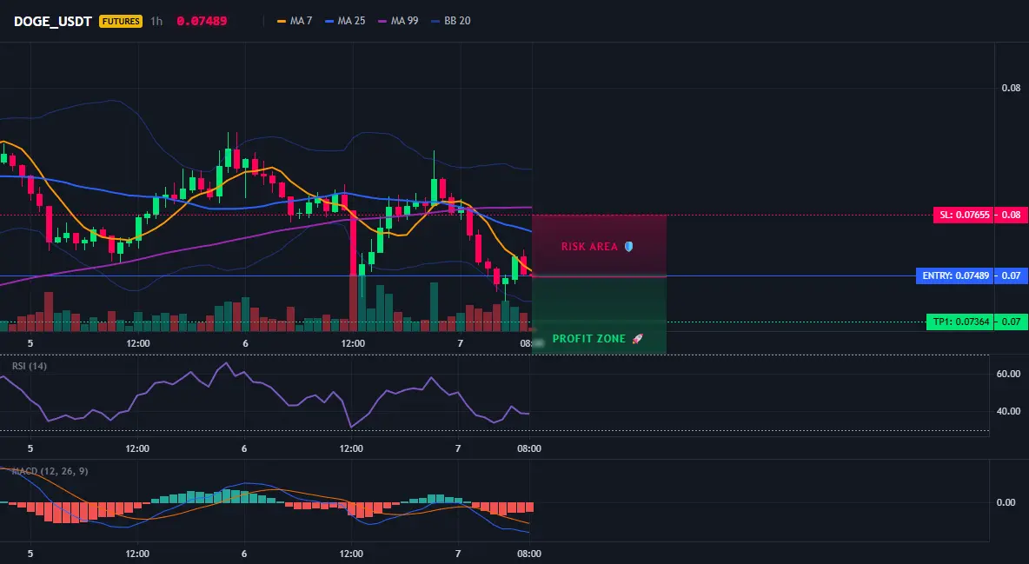Toggle the MA 7 legend entry
Viewport: 1029px width, 564px height.
pos(295,21)
